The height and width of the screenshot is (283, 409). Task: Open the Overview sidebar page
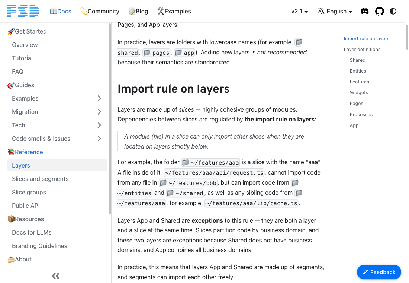25,45
